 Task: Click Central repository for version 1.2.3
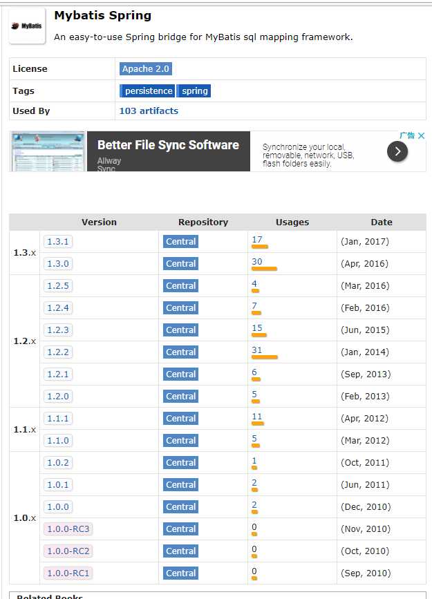click(180, 330)
